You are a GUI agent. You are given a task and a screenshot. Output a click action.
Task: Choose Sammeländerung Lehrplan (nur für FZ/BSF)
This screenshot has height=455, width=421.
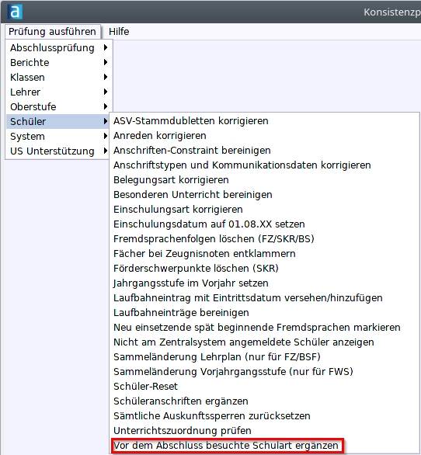click(x=264, y=356)
